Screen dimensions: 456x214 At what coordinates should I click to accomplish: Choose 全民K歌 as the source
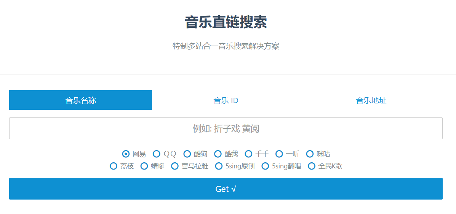(312, 166)
